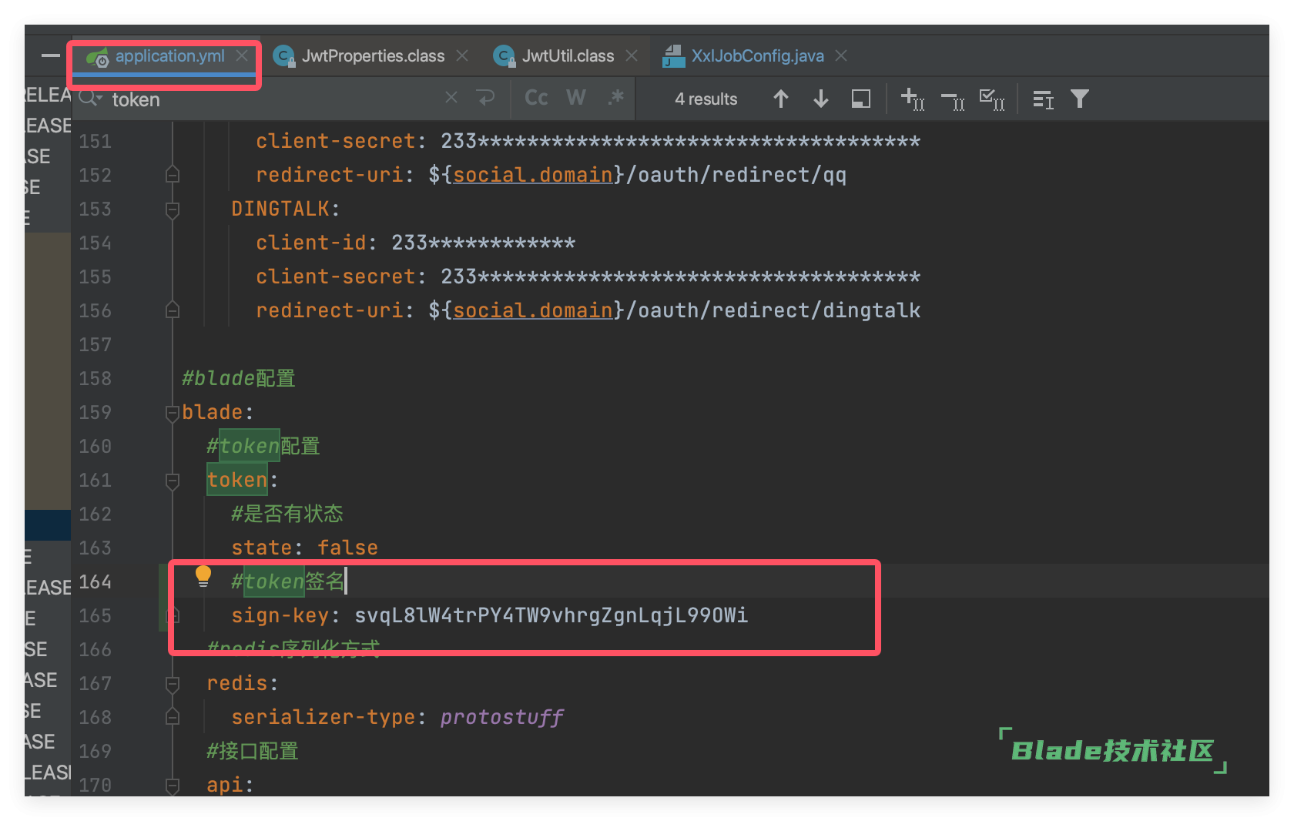The image size is (1294, 821).
Task: Open the JwtProperties.class tab
Action: tap(373, 56)
